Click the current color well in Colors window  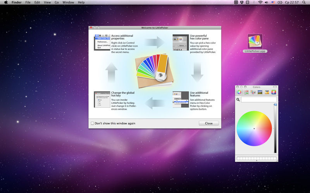pos(259,100)
